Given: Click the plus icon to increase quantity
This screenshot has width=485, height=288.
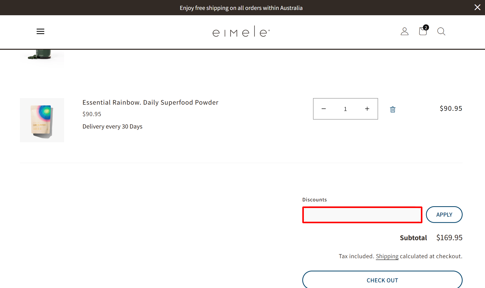Looking at the screenshot, I should pos(367,109).
